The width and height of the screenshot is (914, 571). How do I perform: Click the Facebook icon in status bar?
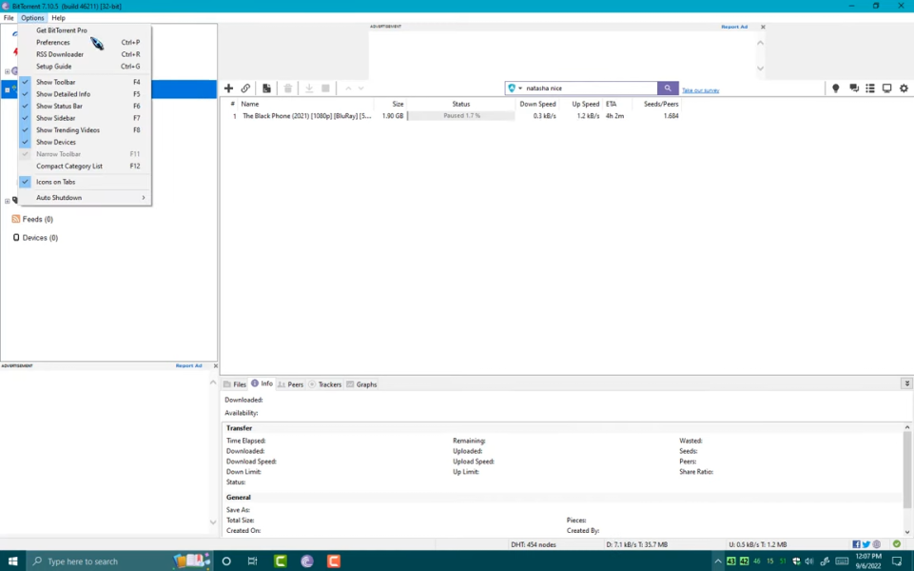(856, 544)
